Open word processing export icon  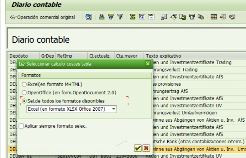[x=173, y=17]
